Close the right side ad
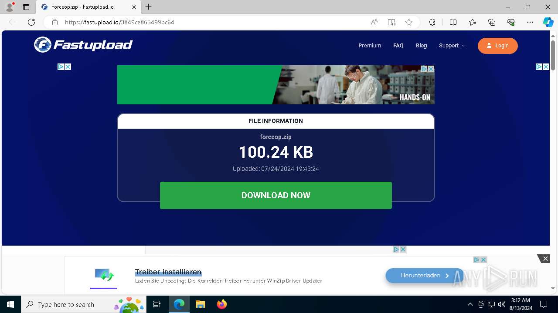 (546, 67)
